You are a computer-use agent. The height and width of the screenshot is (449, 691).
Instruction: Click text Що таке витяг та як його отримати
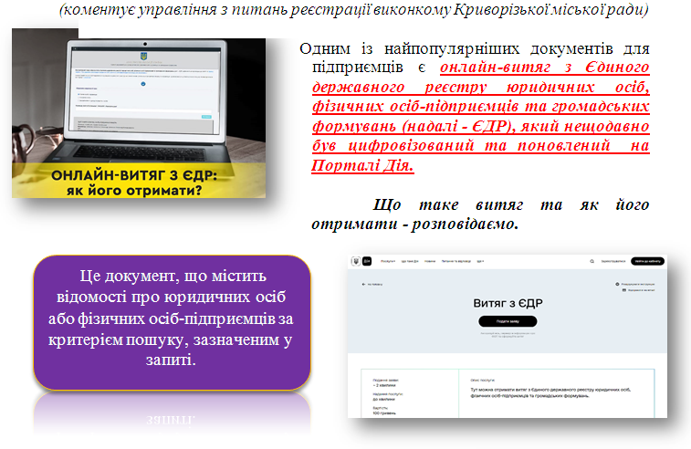480,214
